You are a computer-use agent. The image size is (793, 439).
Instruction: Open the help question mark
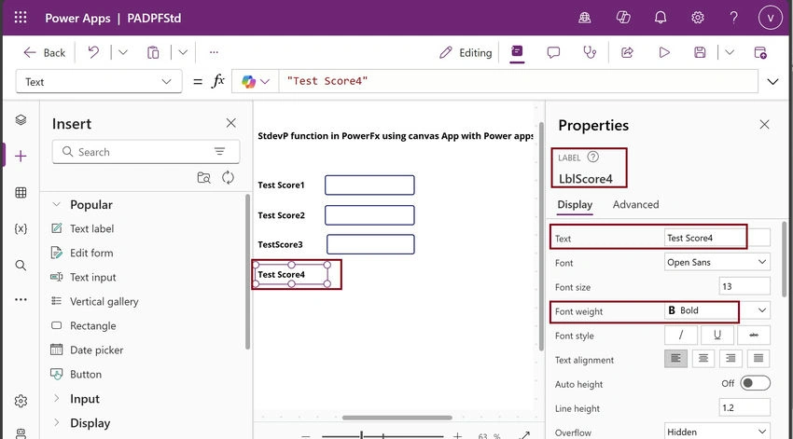tap(733, 18)
